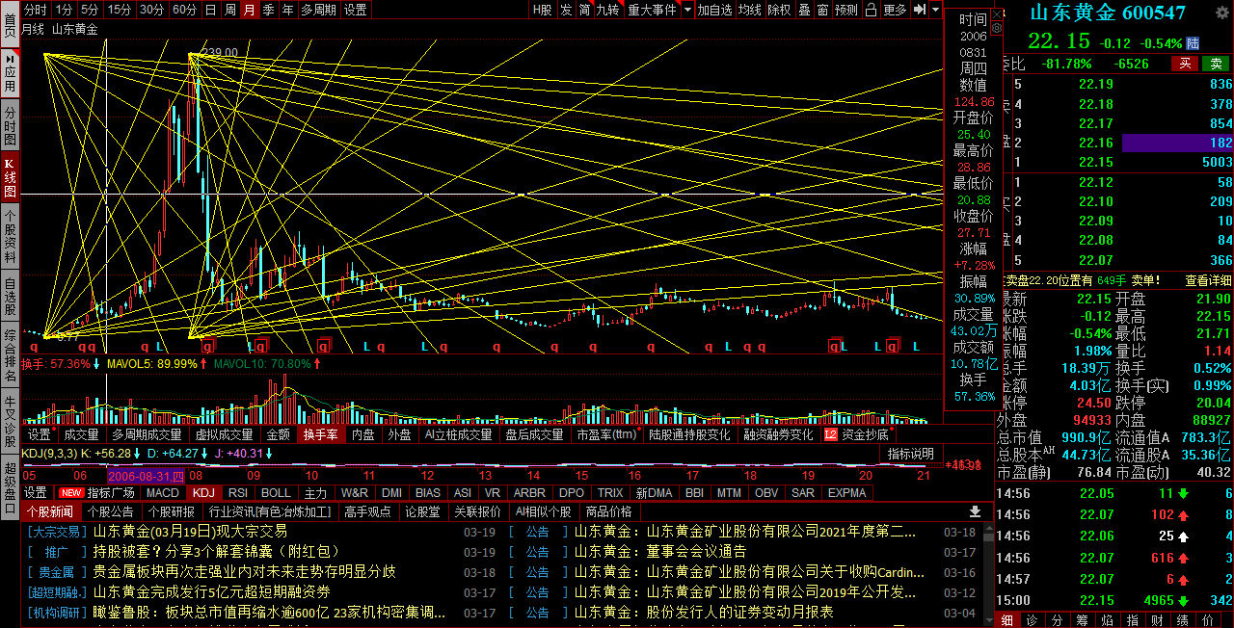The image size is (1234, 628).
Task: Click the 诊 icon in the bottom right bar
Action: click(1032, 619)
